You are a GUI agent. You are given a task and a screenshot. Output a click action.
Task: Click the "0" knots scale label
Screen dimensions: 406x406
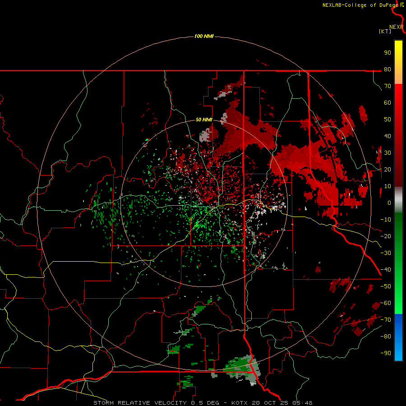pos(389,203)
